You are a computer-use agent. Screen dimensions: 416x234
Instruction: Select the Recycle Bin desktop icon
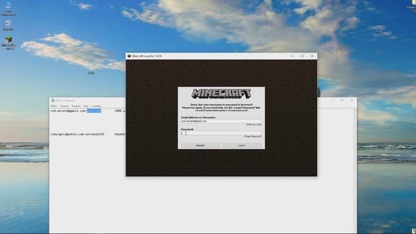(x=8, y=25)
